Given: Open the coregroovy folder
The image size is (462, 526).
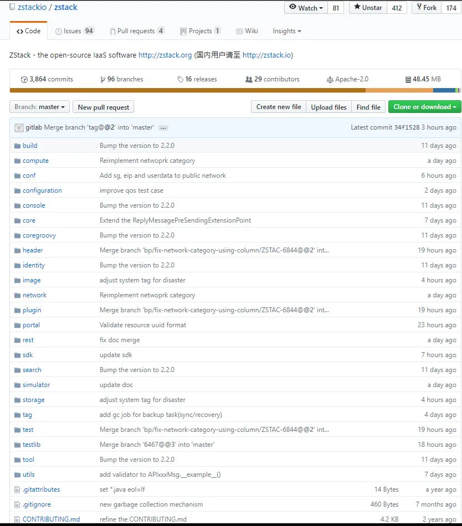Looking at the screenshot, I should [x=39, y=235].
